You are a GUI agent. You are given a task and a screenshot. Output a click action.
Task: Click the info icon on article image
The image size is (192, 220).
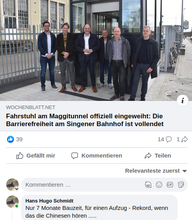[182, 100]
